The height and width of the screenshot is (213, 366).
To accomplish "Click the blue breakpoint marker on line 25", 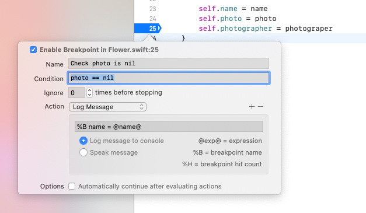I will pos(148,29).
